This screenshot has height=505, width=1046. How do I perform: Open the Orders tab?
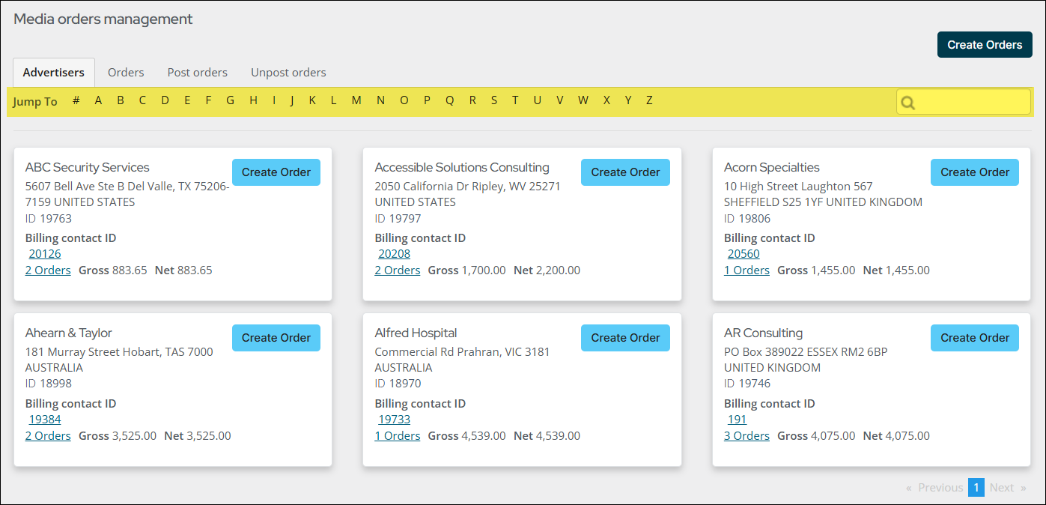pyautogui.click(x=126, y=73)
